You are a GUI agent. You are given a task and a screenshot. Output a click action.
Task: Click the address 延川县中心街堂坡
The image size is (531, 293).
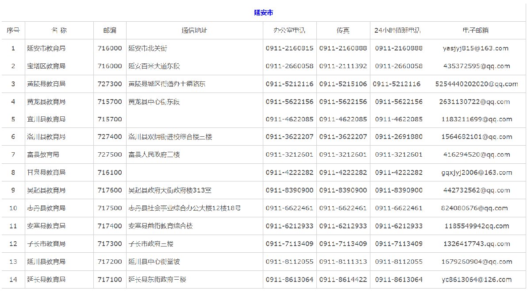pyautogui.click(x=154, y=262)
